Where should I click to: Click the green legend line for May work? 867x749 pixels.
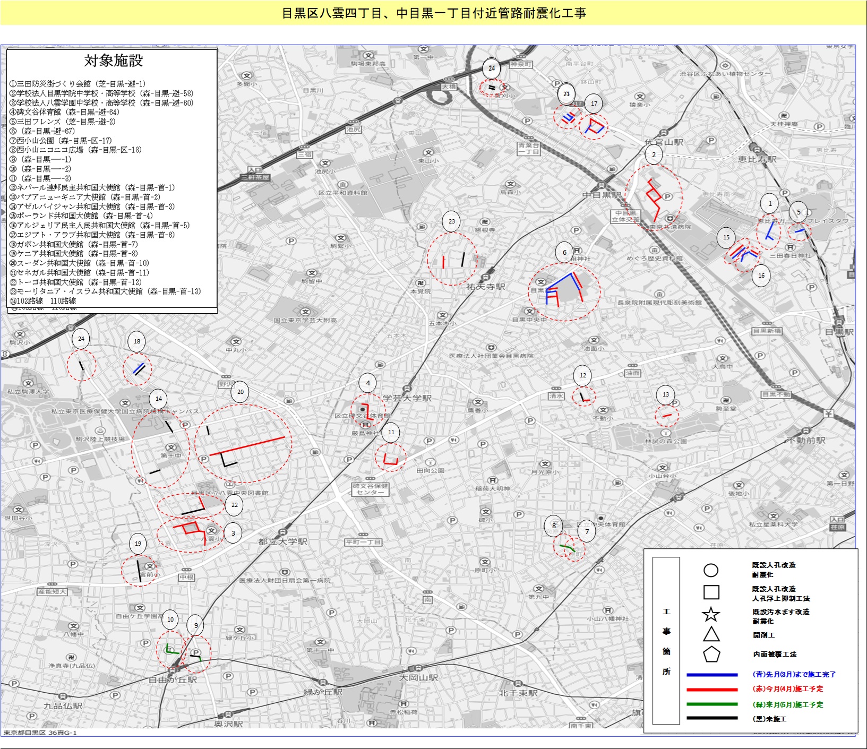pyautogui.click(x=711, y=704)
